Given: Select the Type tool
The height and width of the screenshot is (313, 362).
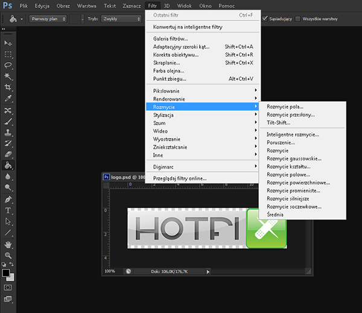Looking at the screenshot, I should (x=8, y=210).
